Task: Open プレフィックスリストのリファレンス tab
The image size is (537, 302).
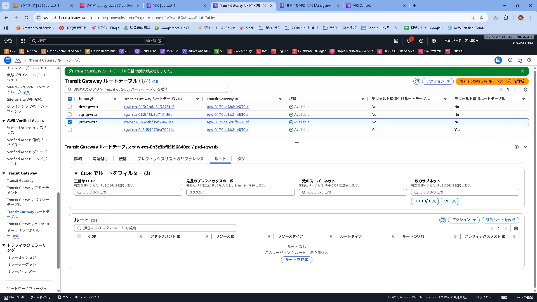Action: pos(170,159)
